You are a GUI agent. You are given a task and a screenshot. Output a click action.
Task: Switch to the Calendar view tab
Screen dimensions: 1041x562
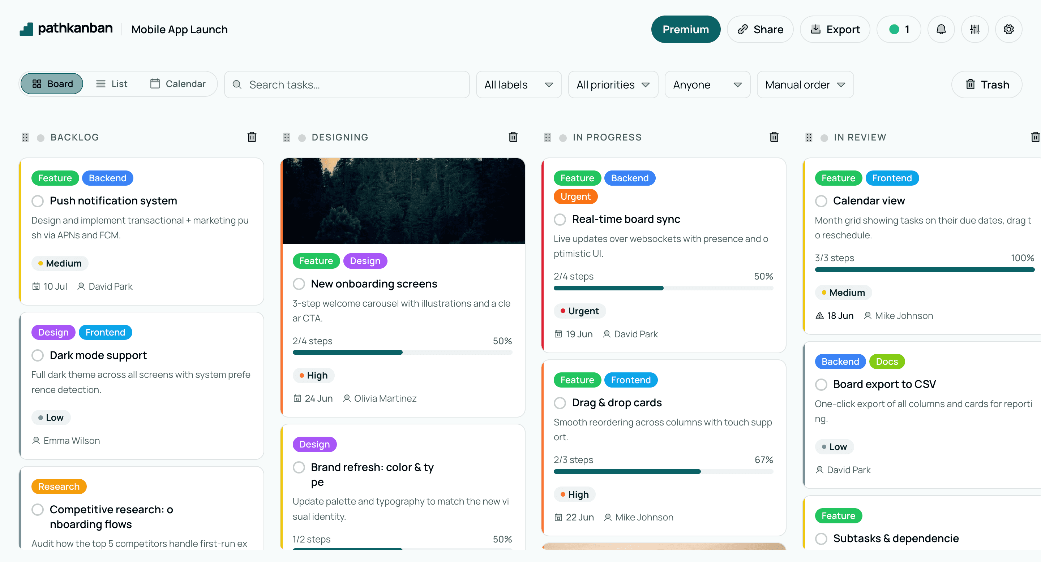click(178, 84)
